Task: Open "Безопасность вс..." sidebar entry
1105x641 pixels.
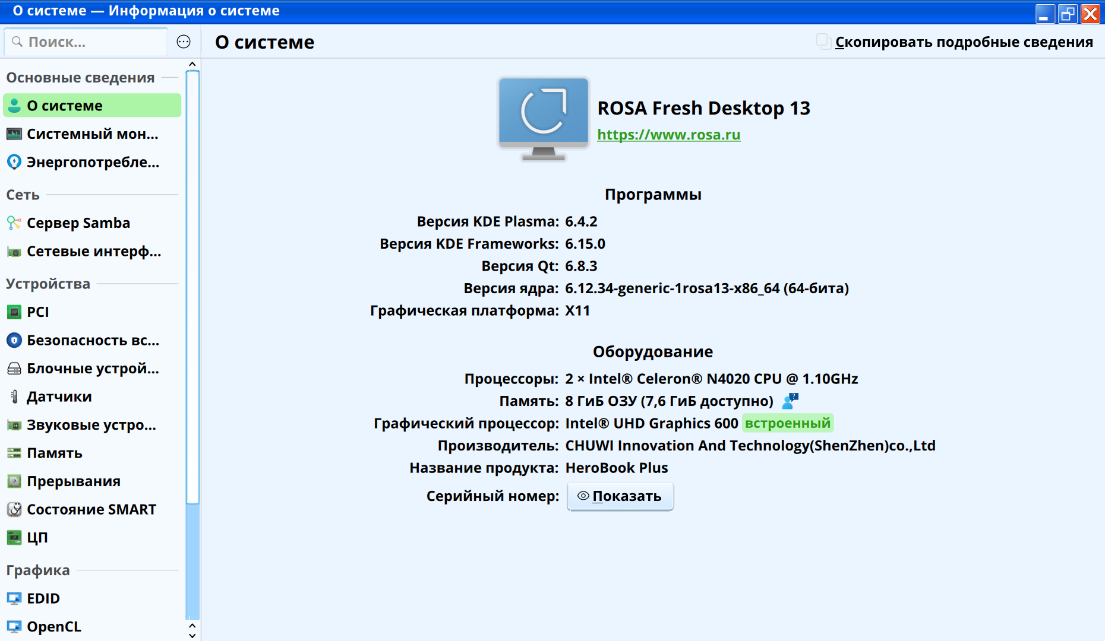Action: 92,340
